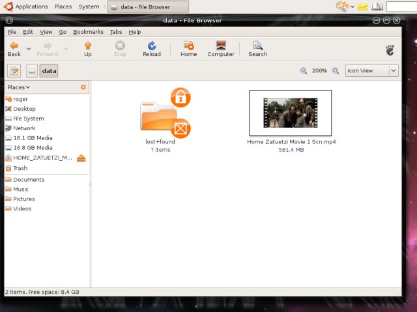This screenshot has width=417, height=312.
Task: Expand the Places sidebar selector dropdown
Action: 19,87
